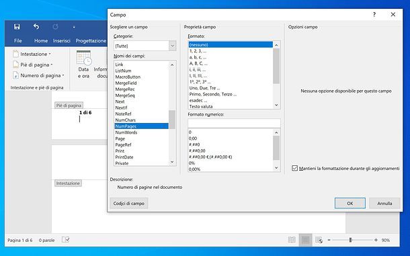The image size is (410, 256).
Task: Open the Intestazione dropdown in ribbon
Action: point(32,54)
